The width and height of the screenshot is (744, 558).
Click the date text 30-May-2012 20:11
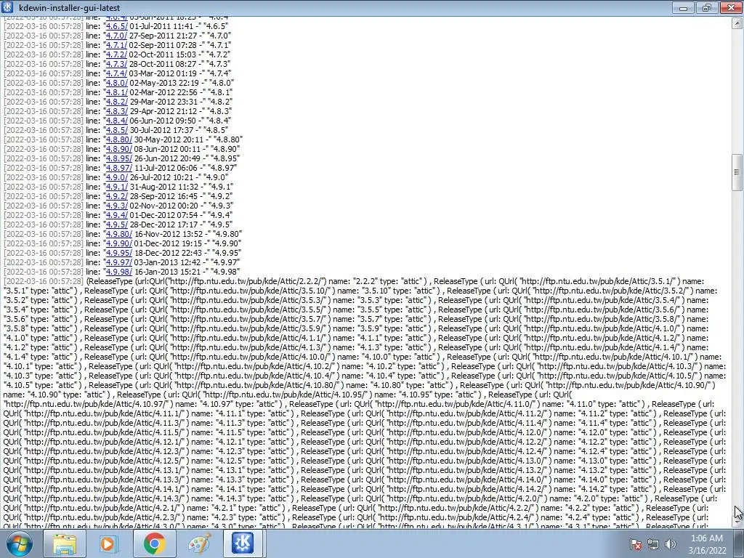tap(169, 139)
